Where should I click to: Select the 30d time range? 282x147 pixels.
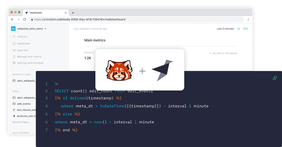click(x=245, y=28)
